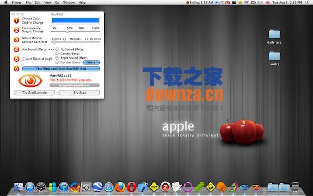This screenshot has height=196, width=313.
Task: Click the yellow headphones diamond dock icon
Action: [211, 187]
